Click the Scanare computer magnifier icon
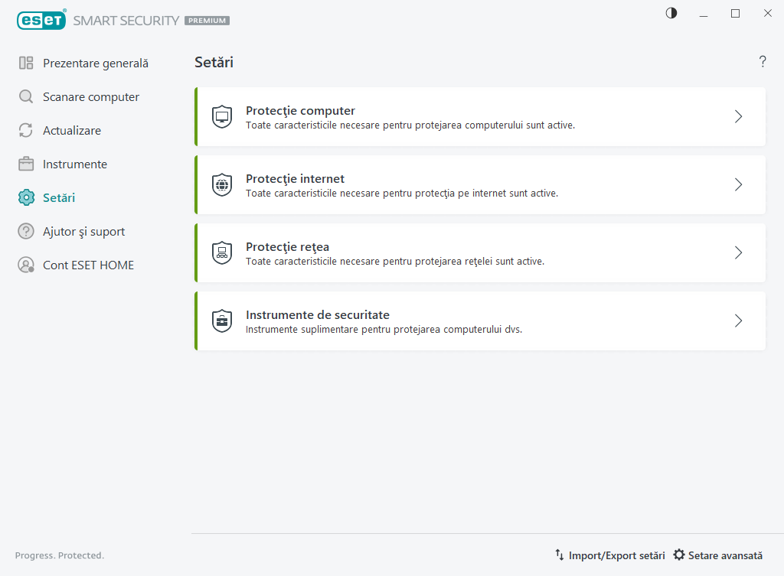 click(x=26, y=97)
